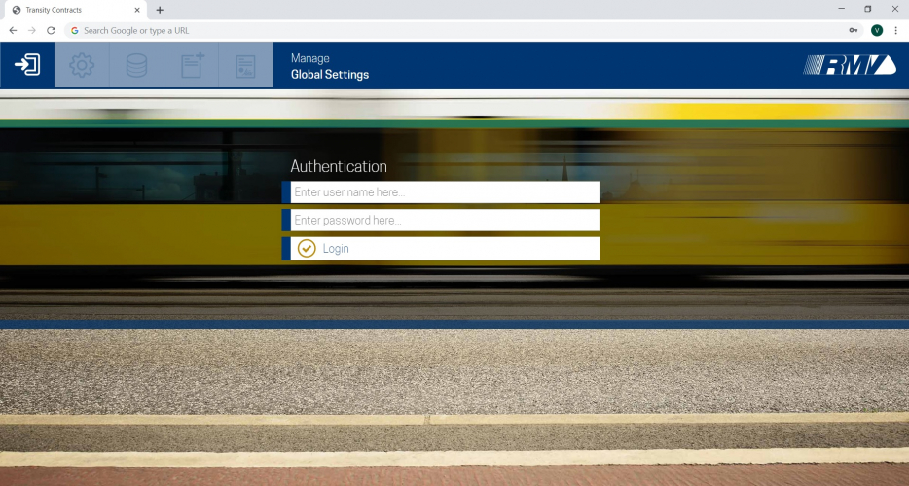Image resolution: width=909 pixels, height=486 pixels.
Task: Click the Global Settings heading text
Action: click(330, 75)
